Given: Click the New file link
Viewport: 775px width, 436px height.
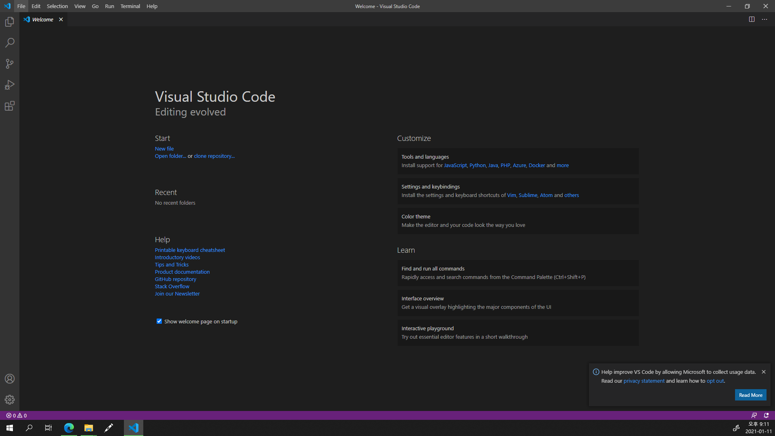Looking at the screenshot, I should tap(164, 149).
